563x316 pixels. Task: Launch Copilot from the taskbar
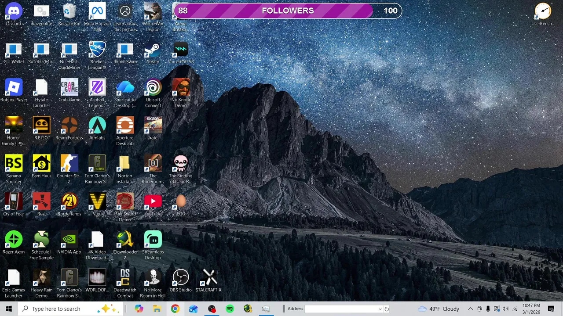coord(139,309)
